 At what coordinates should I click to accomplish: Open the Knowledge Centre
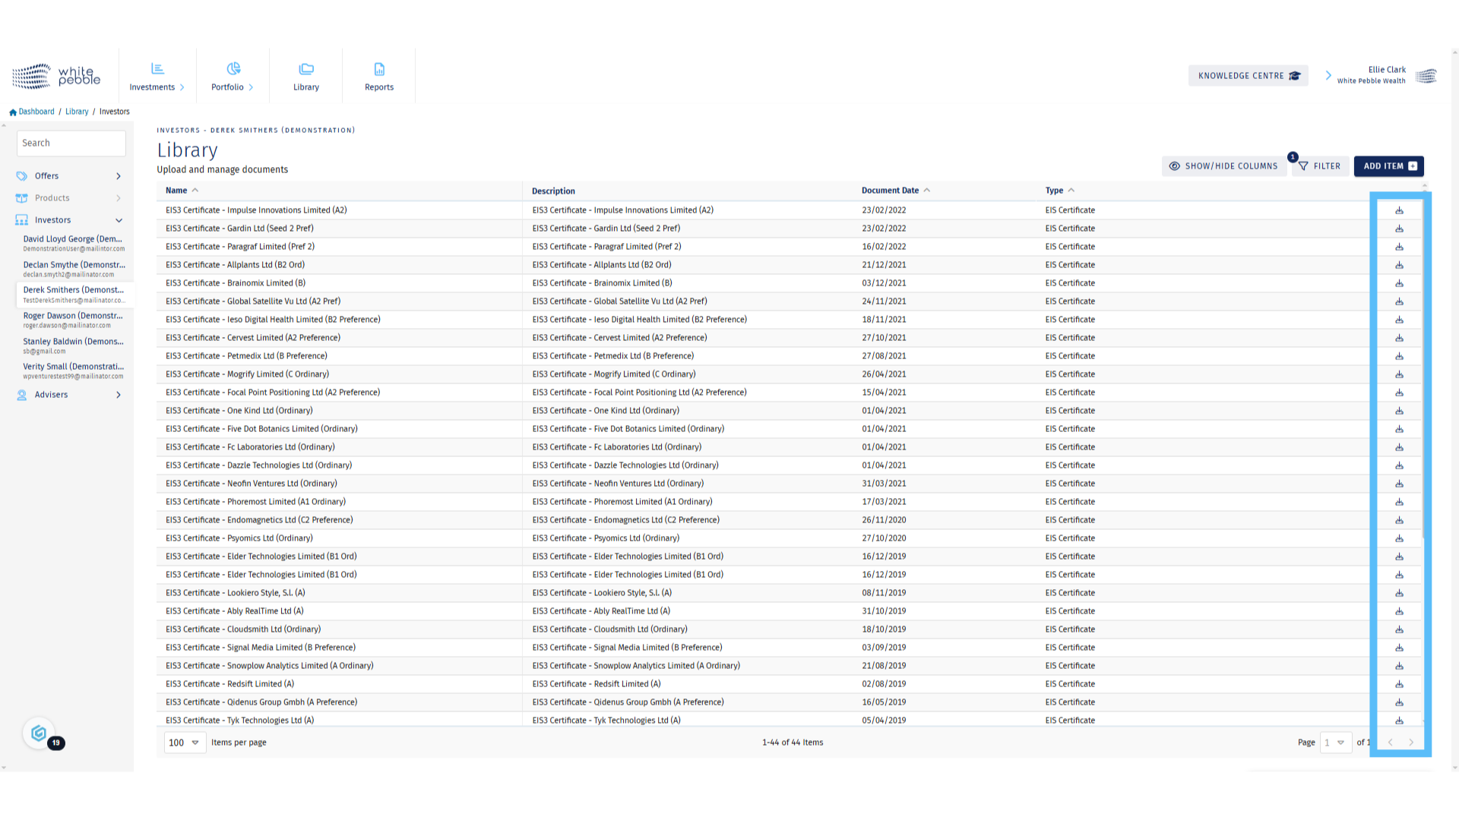[1249, 76]
